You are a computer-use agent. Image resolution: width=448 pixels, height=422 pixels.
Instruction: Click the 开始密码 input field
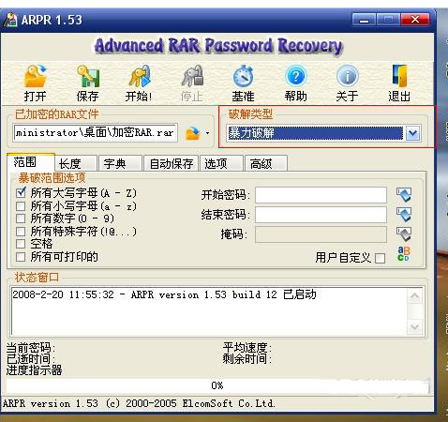click(x=321, y=195)
